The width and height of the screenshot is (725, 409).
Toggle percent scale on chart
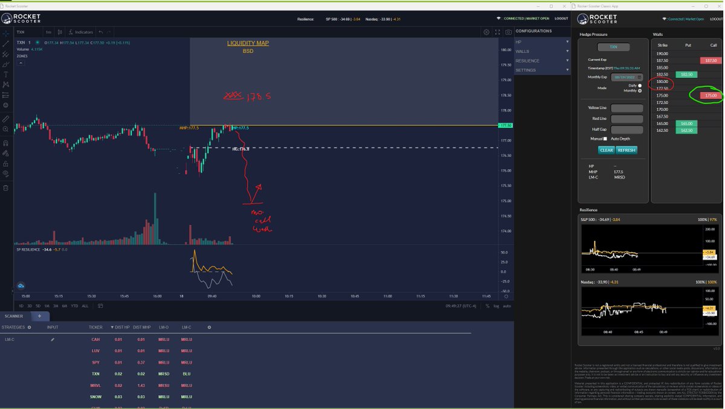pyautogui.click(x=488, y=306)
